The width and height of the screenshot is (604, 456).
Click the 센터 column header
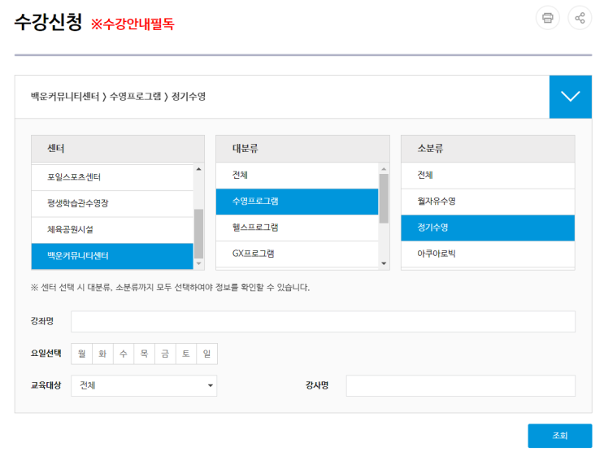118,149
